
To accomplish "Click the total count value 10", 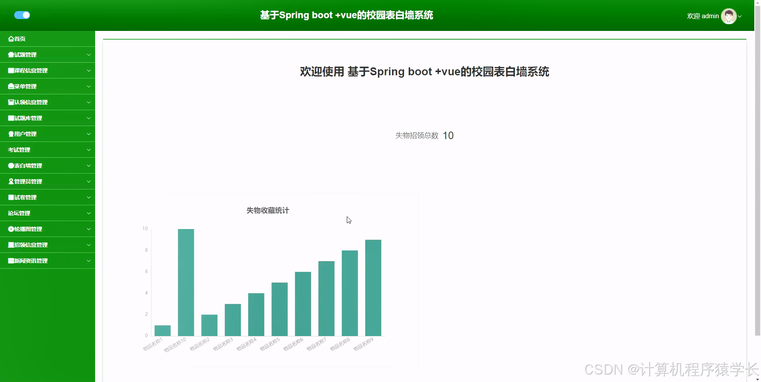I will pyautogui.click(x=448, y=136).
